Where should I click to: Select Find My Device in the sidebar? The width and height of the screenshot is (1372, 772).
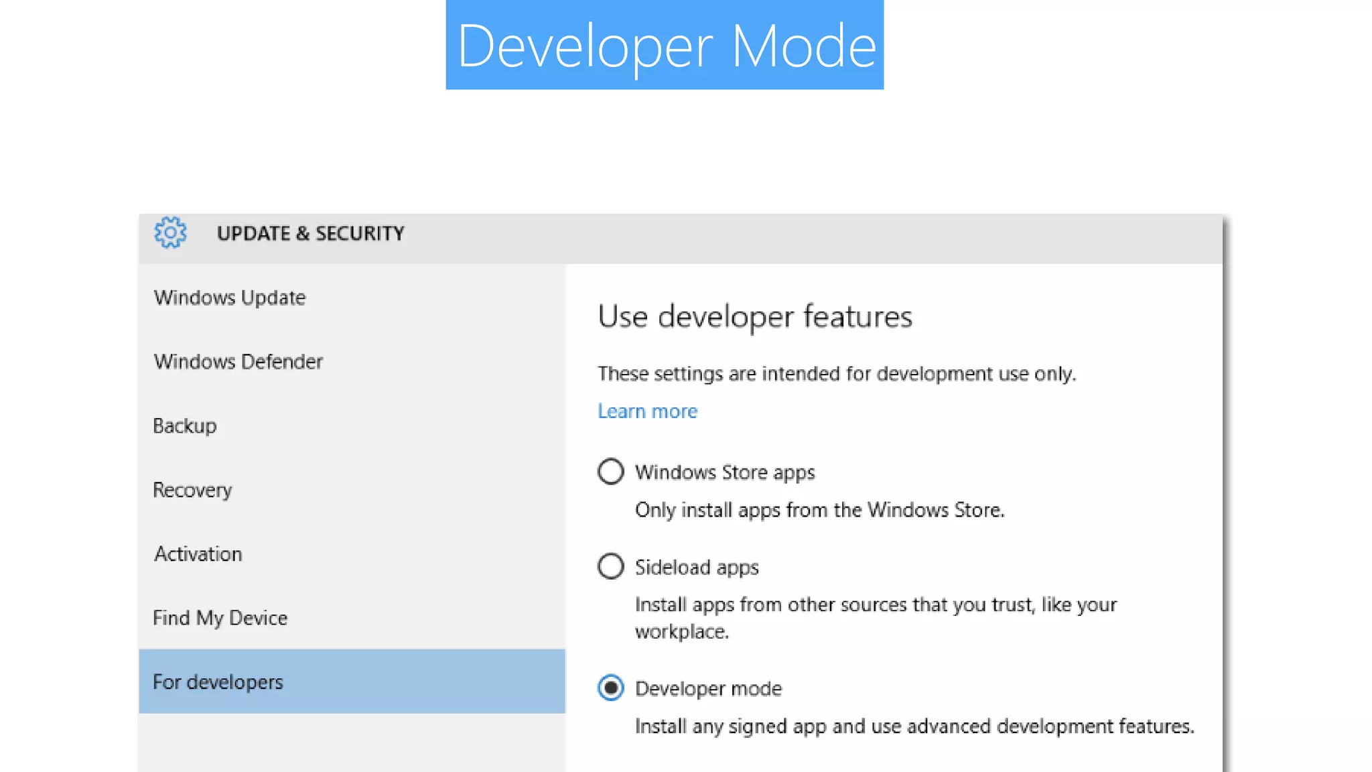click(x=220, y=618)
